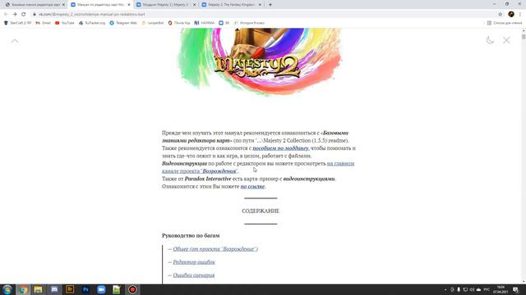Open the История 9 класс bookmark
Viewport: 526px width, 295px height.
click(x=249, y=23)
